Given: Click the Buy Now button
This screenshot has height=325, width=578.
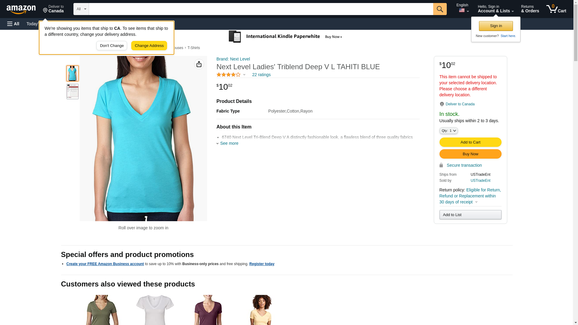Looking at the screenshot, I should (470, 154).
